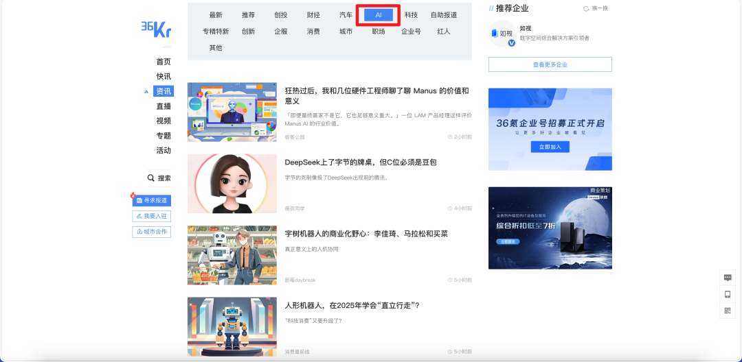The image size is (742, 362).
Task: Click the DeepSeek article avatar thumbnail
Action: pos(232,184)
